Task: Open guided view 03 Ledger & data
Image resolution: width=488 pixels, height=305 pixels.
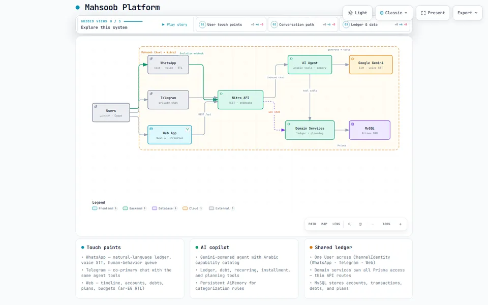Action: [x=375, y=24]
